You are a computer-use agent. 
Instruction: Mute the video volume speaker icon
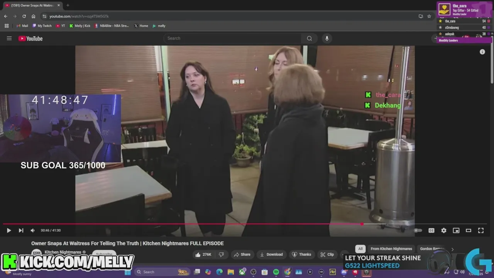32,231
